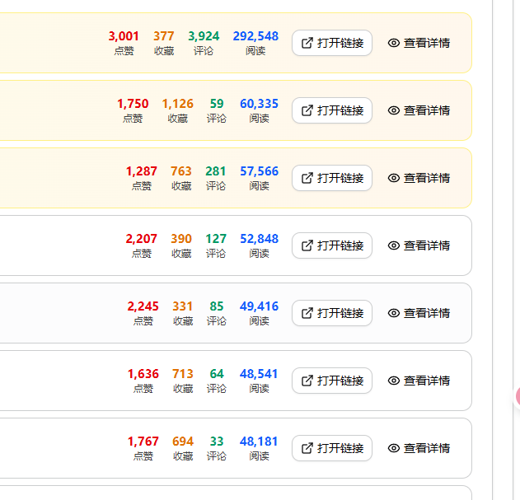
Task: Click eye icon in the 49,416 reads row
Action: (x=394, y=313)
